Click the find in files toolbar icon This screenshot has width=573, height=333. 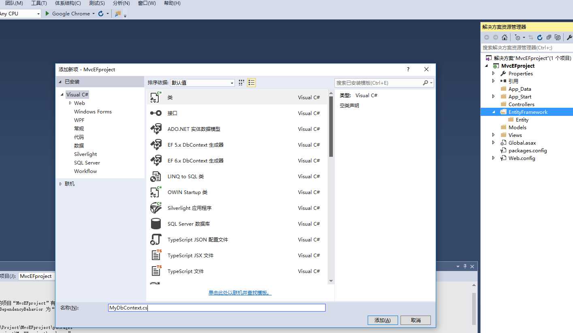[x=117, y=13]
